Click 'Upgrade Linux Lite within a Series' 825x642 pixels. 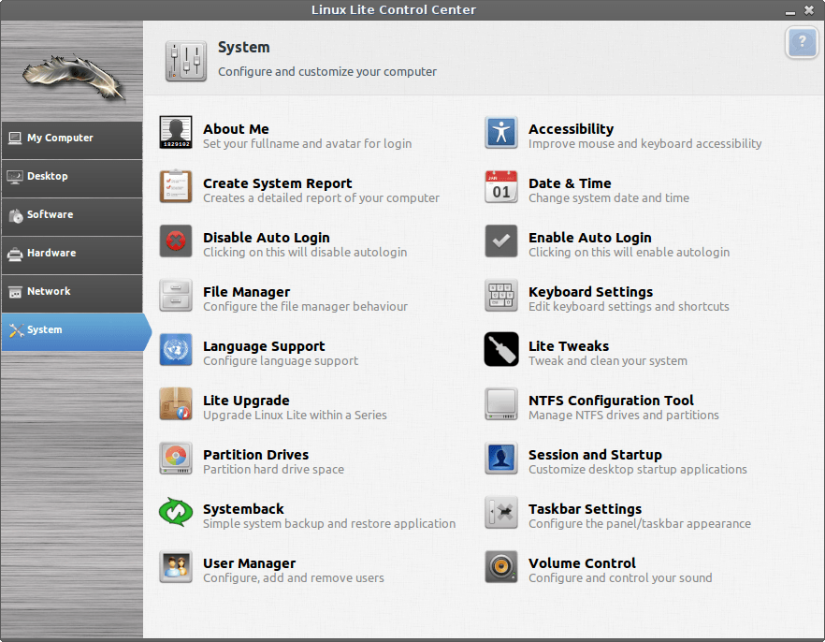point(295,416)
